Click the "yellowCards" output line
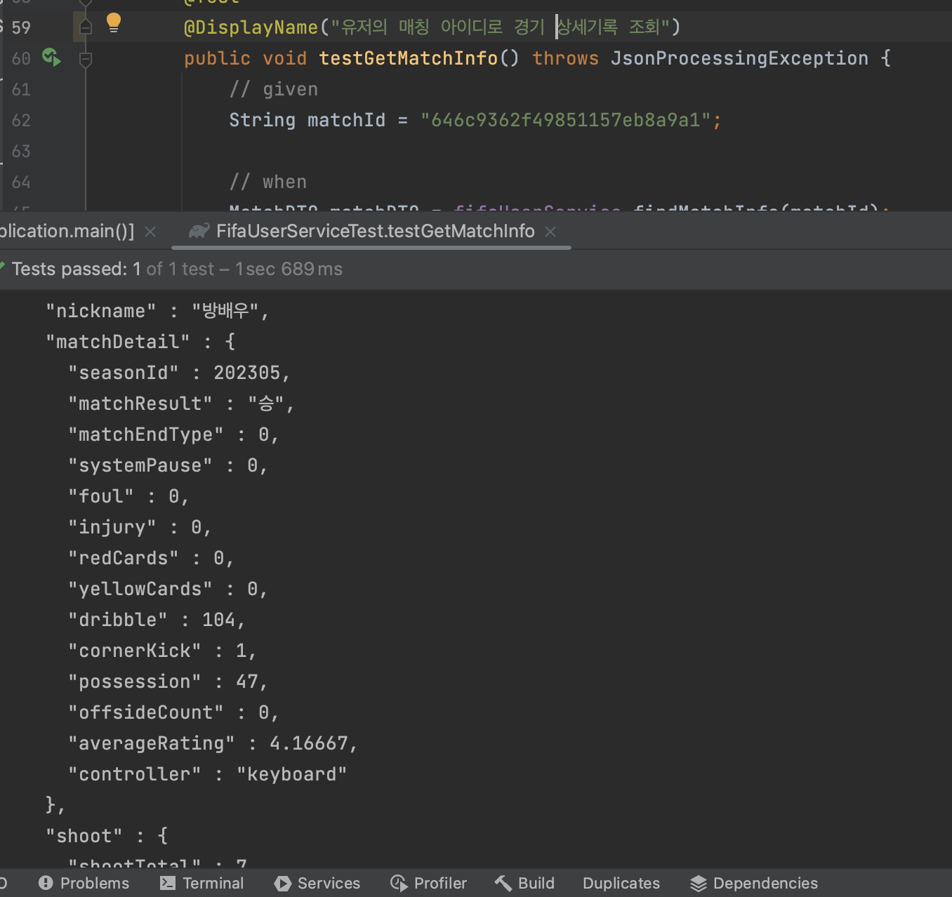952x897 pixels. tap(168, 589)
